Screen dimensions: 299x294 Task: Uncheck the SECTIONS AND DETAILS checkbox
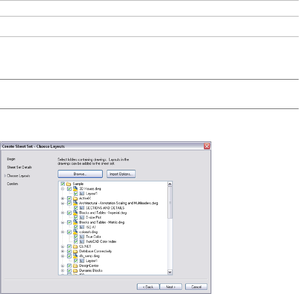click(76, 208)
